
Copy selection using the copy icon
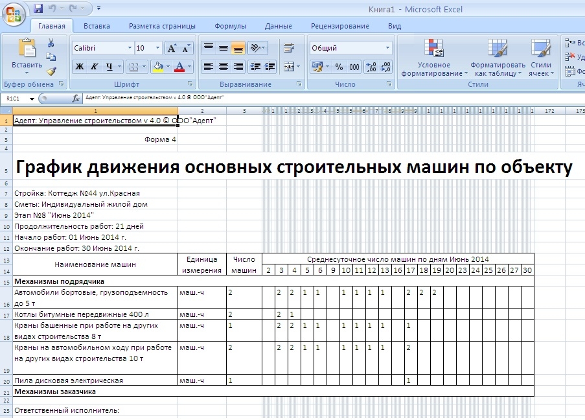point(51,57)
